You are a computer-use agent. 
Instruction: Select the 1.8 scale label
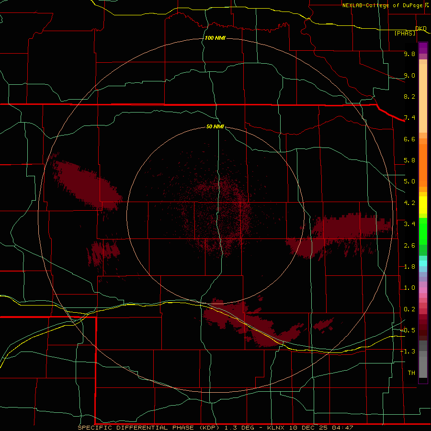[409, 267]
